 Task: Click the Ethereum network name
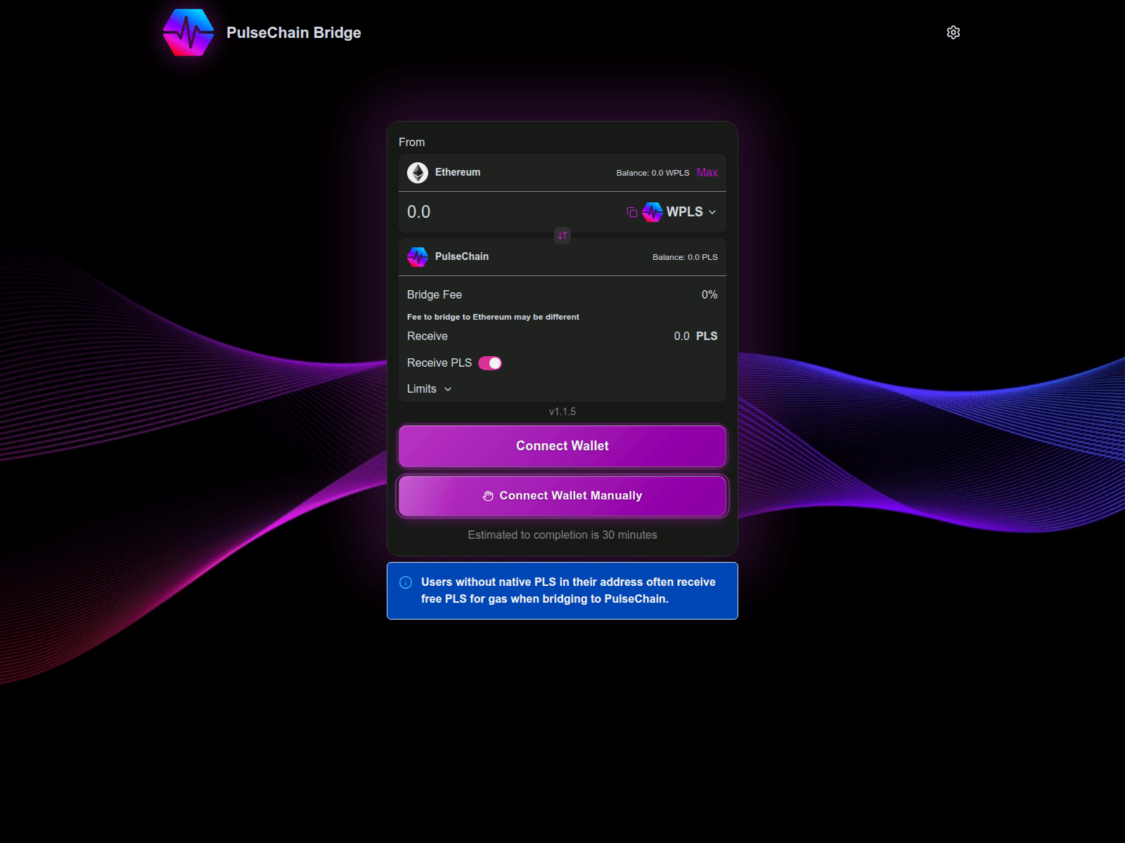[x=458, y=172]
